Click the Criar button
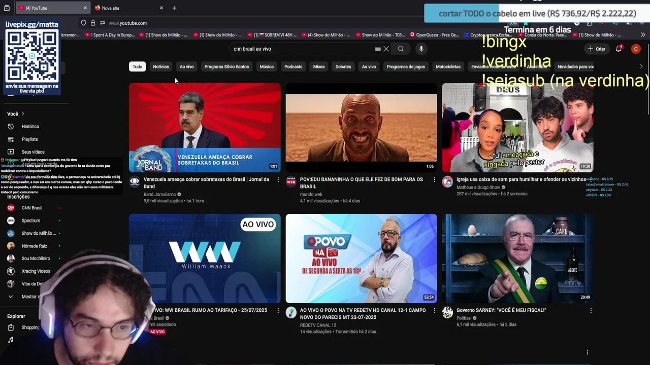The width and height of the screenshot is (650, 365). 597,49
